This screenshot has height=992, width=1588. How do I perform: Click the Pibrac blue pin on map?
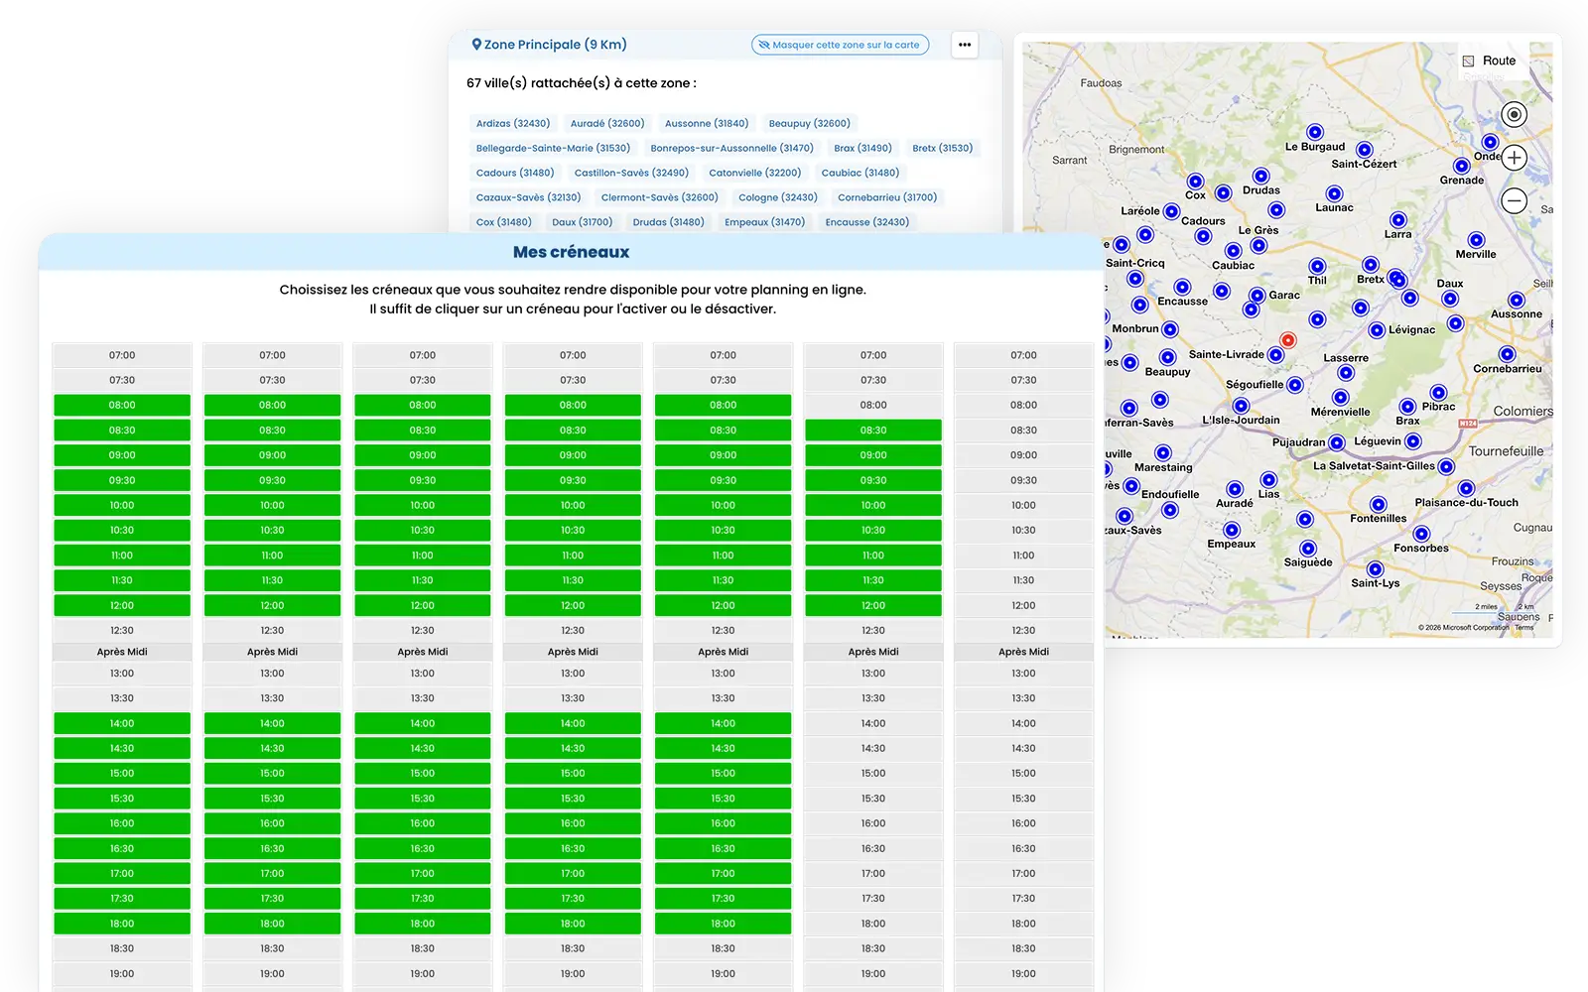point(1438,393)
